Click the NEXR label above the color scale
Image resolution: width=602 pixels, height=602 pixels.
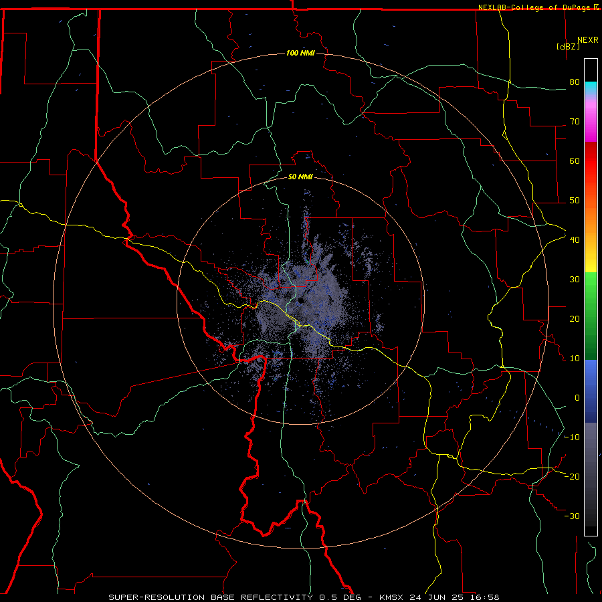587,40
